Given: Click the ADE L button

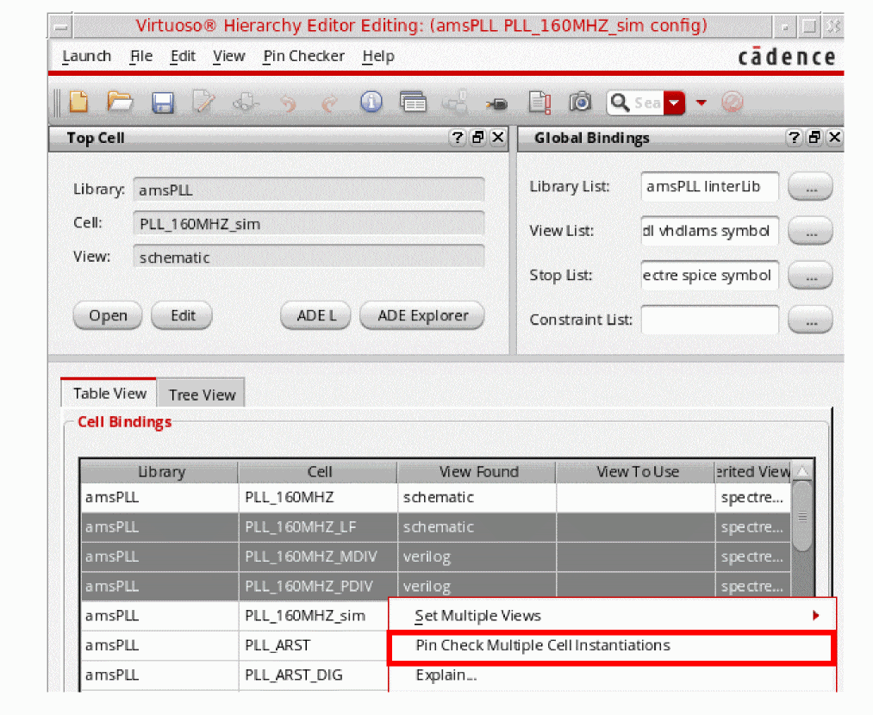Looking at the screenshot, I should coord(315,315).
